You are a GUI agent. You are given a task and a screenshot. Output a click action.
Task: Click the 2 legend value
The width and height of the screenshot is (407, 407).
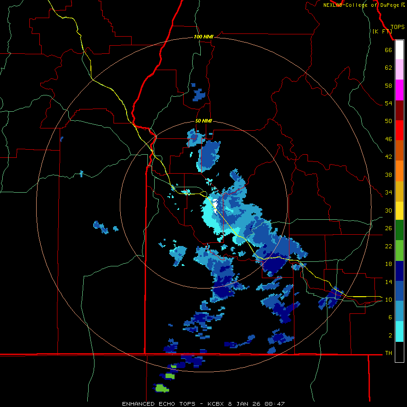(x=390, y=336)
